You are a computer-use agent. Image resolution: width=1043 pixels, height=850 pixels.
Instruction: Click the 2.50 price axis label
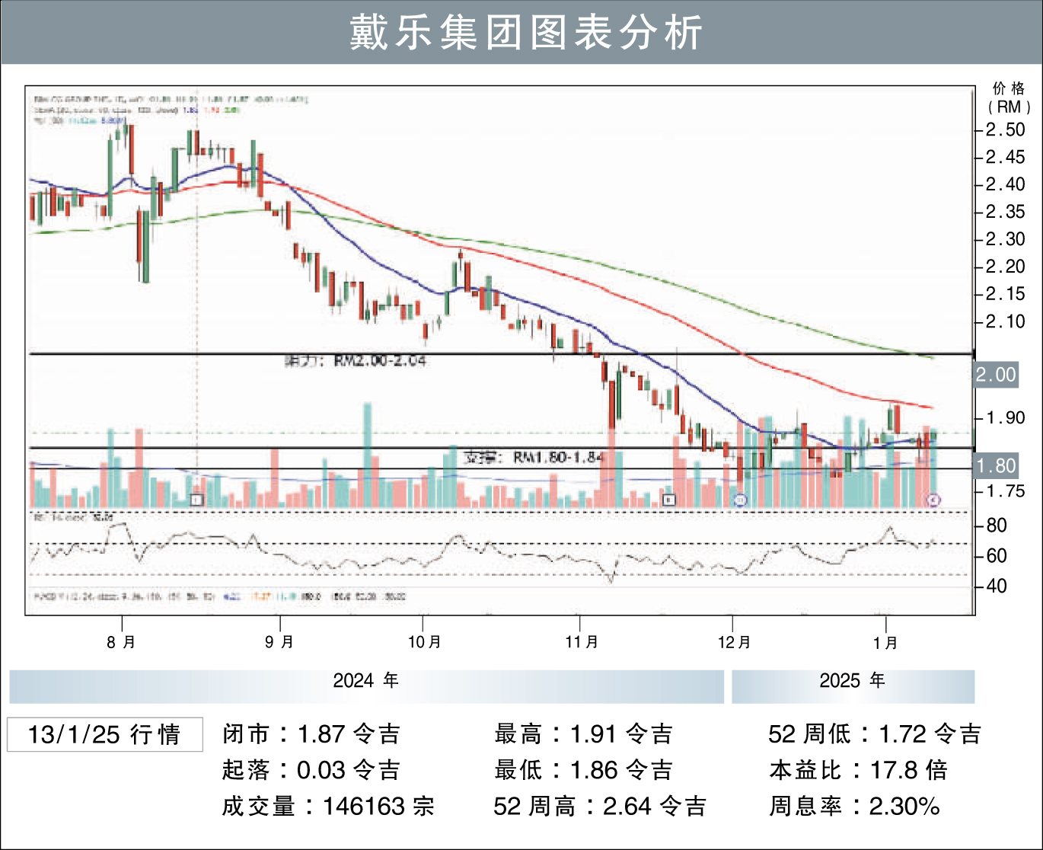coord(1006,129)
